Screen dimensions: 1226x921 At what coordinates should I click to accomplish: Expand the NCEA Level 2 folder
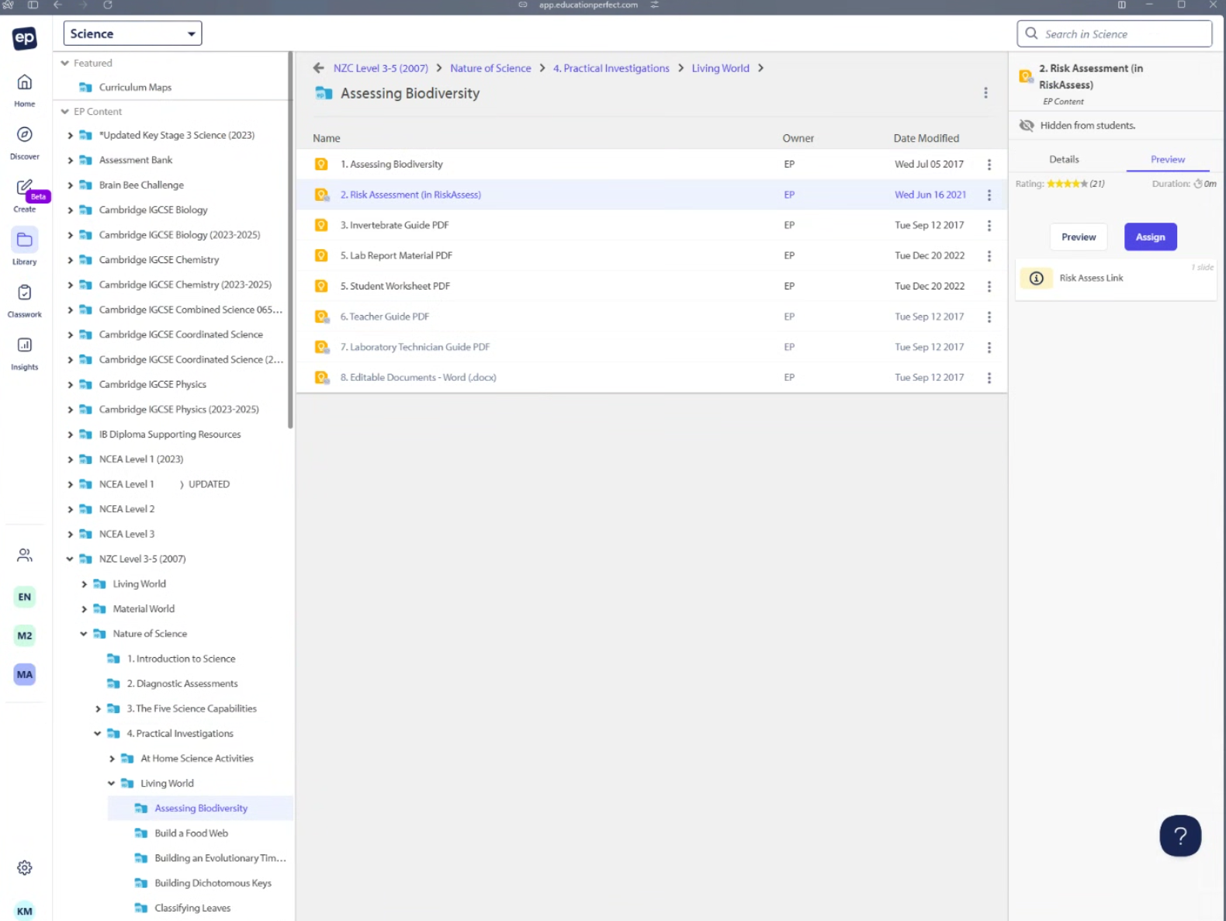click(x=70, y=509)
